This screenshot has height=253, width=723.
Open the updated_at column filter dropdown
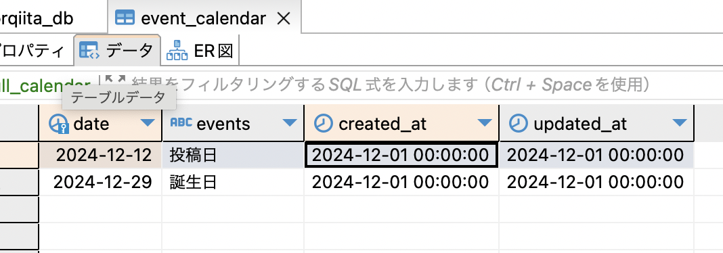coord(680,122)
